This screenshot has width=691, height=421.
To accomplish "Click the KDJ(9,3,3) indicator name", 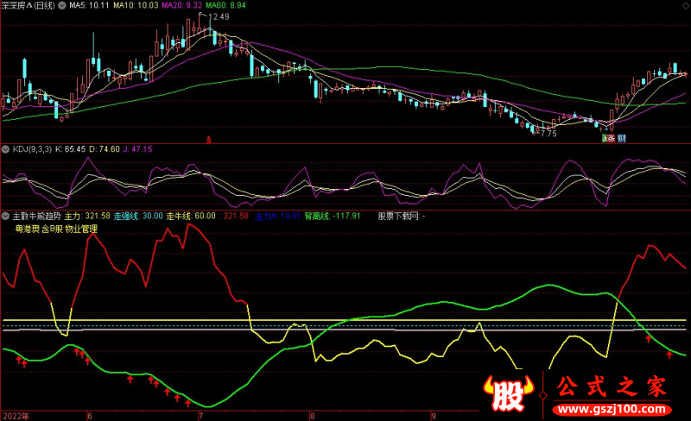I will (31, 149).
